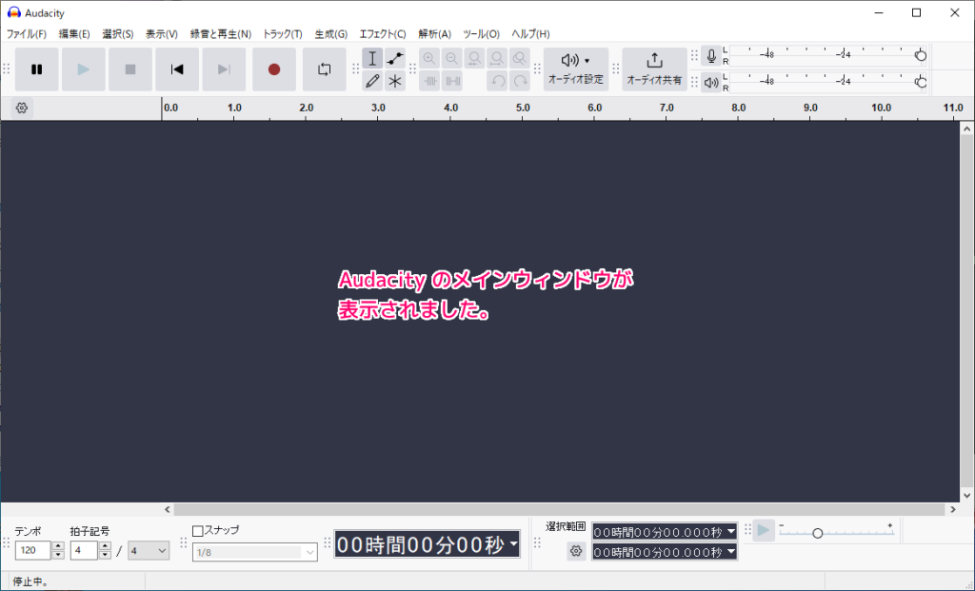Skip to end of project
Viewport: 975px width, 591px height.
(x=224, y=69)
